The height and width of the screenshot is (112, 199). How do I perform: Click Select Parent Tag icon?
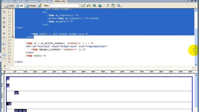[x=4, y=33]
